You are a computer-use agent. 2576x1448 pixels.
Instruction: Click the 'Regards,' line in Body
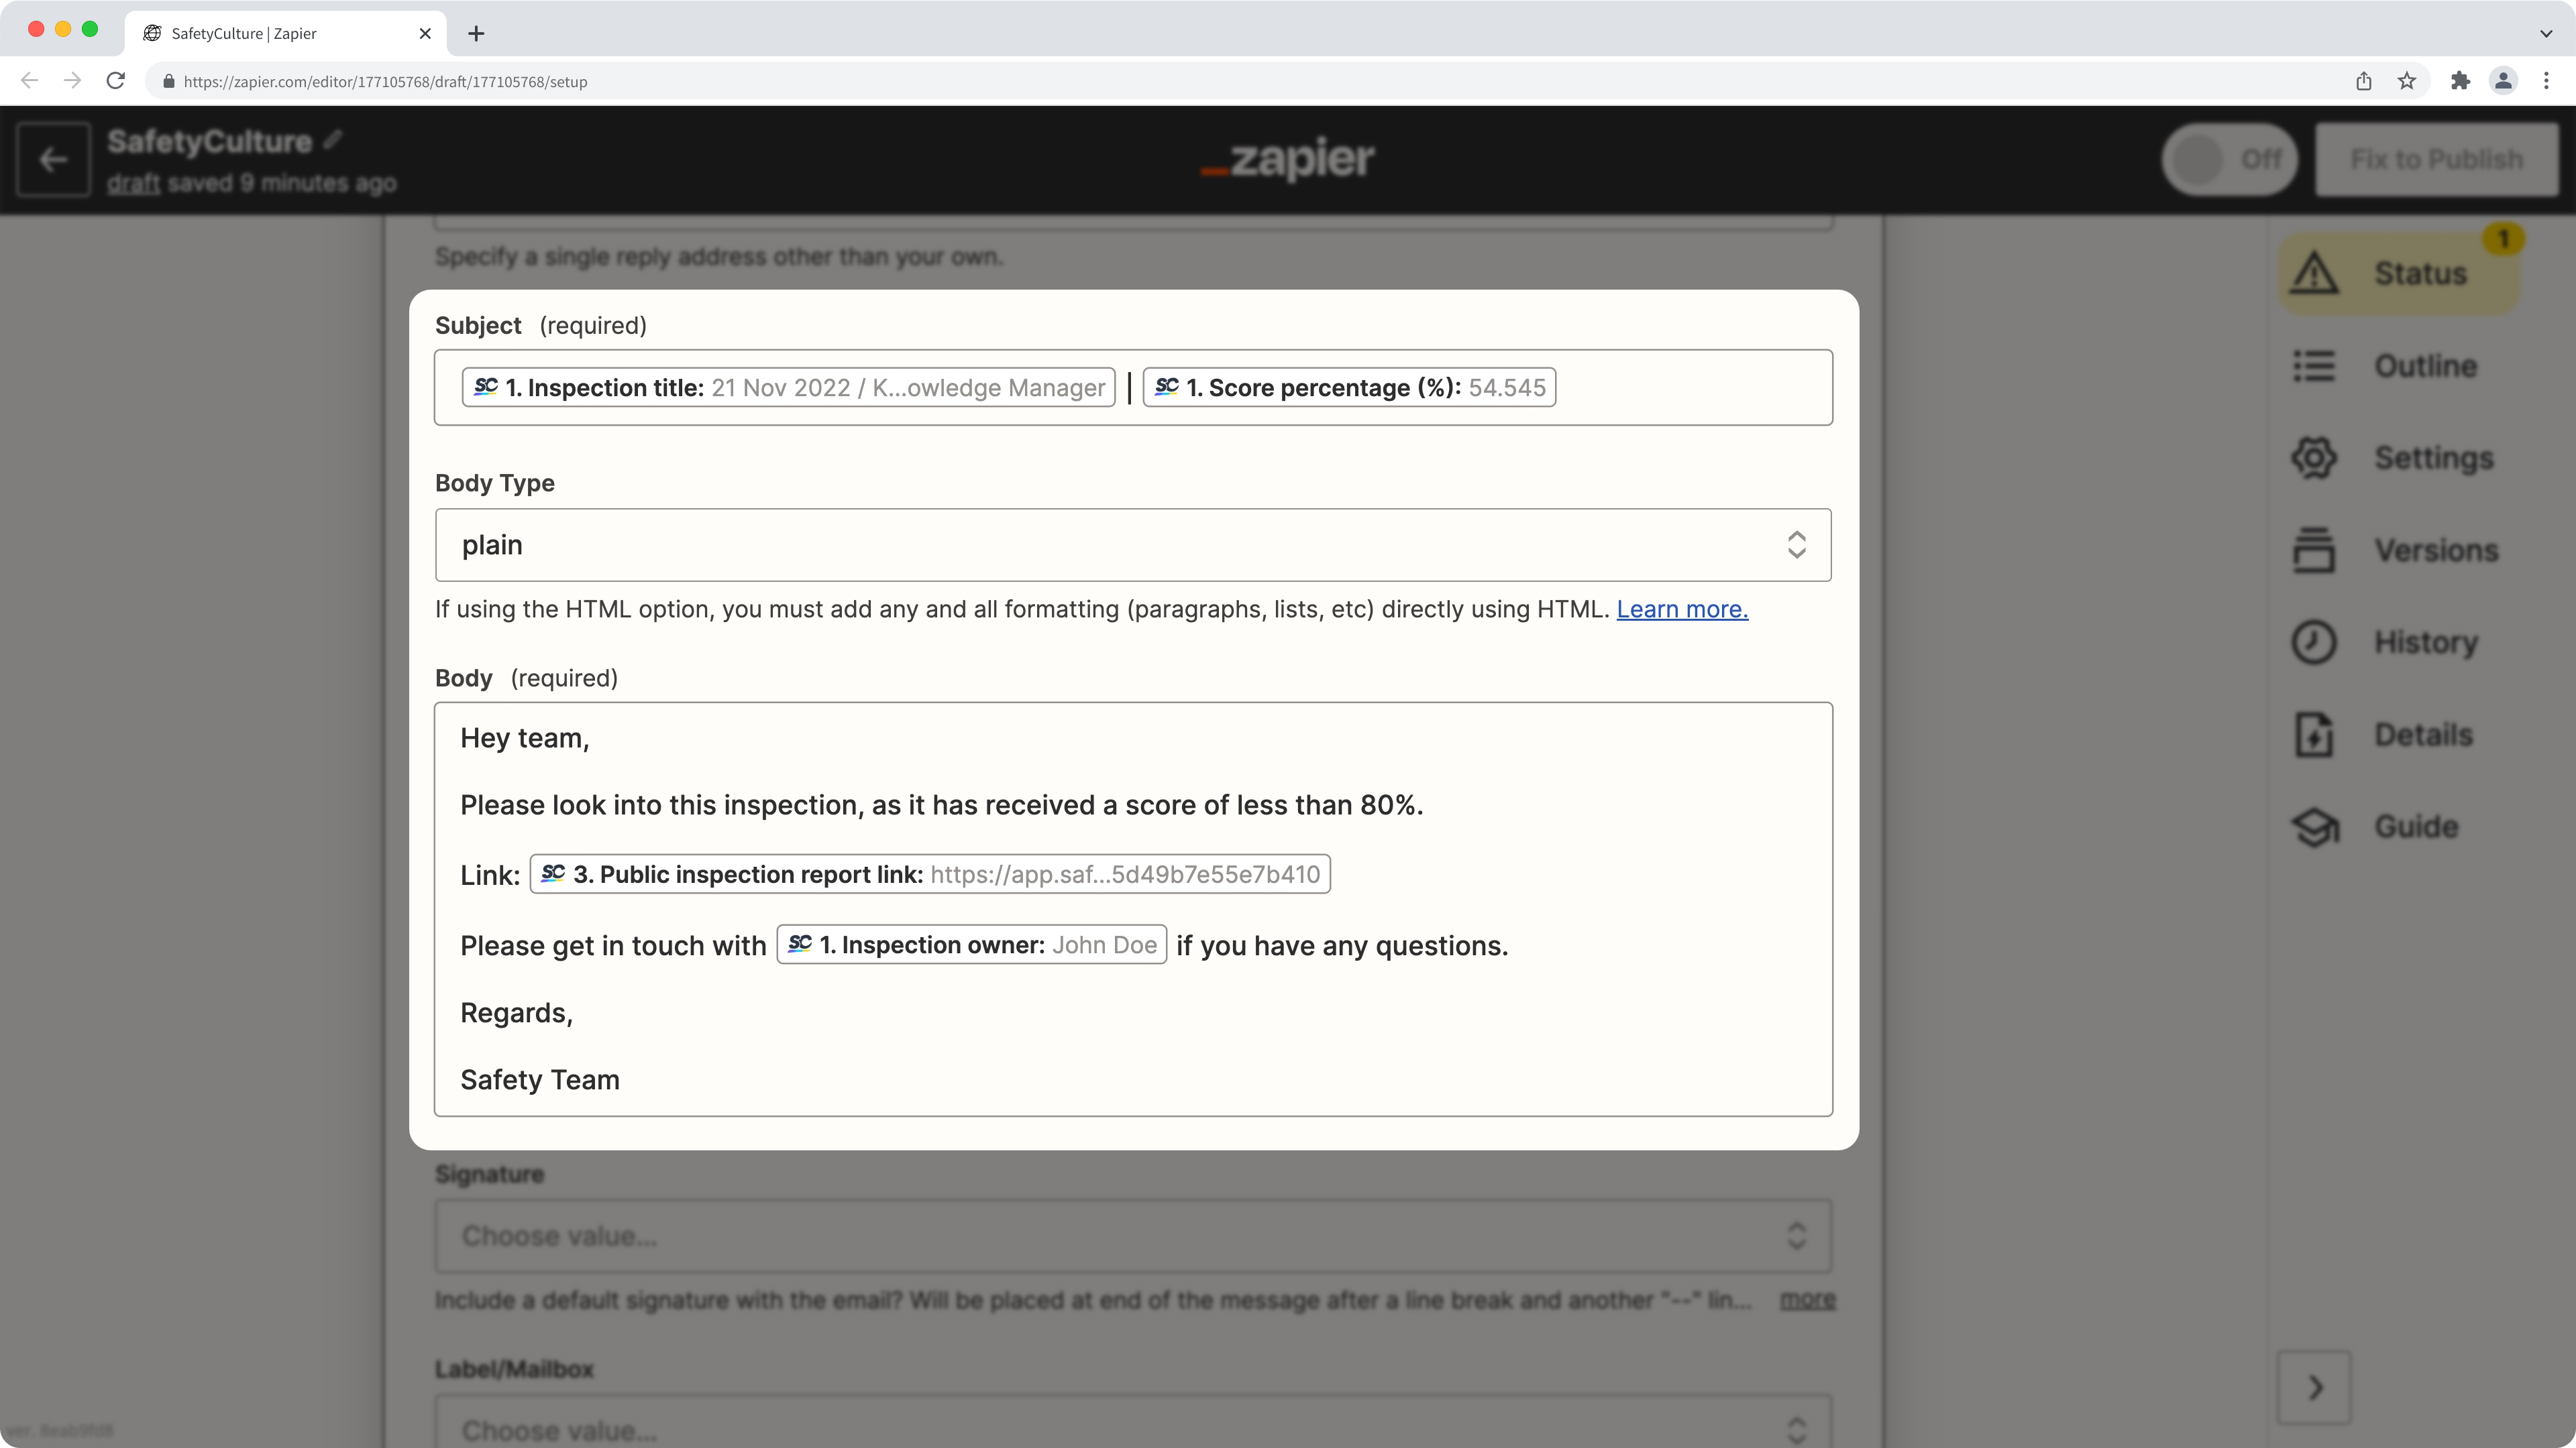point(517,1012)
